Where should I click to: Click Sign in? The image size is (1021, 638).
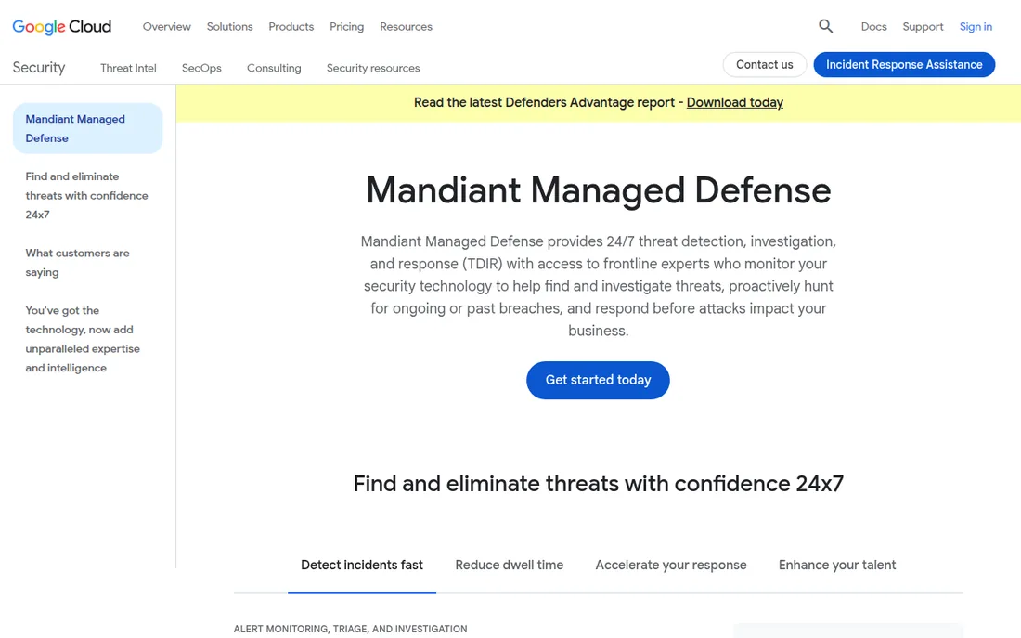[x=976, y=27]
